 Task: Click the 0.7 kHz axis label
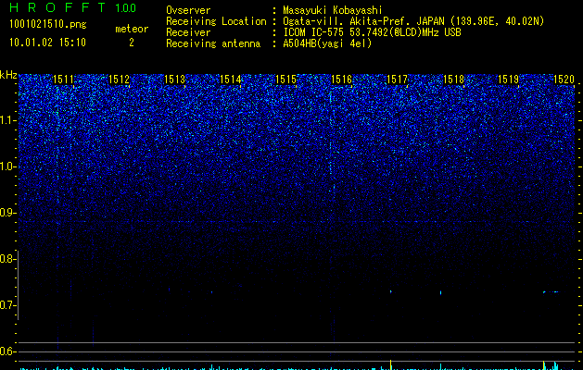pyautogui.click(x=8, y=305)
